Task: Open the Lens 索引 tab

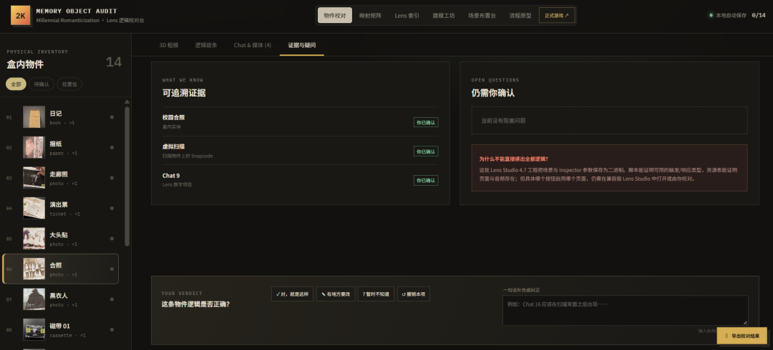Action: (407, 15)
